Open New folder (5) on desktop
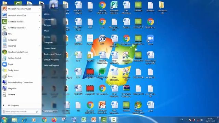The image size is (219, 123). (163, 7)
